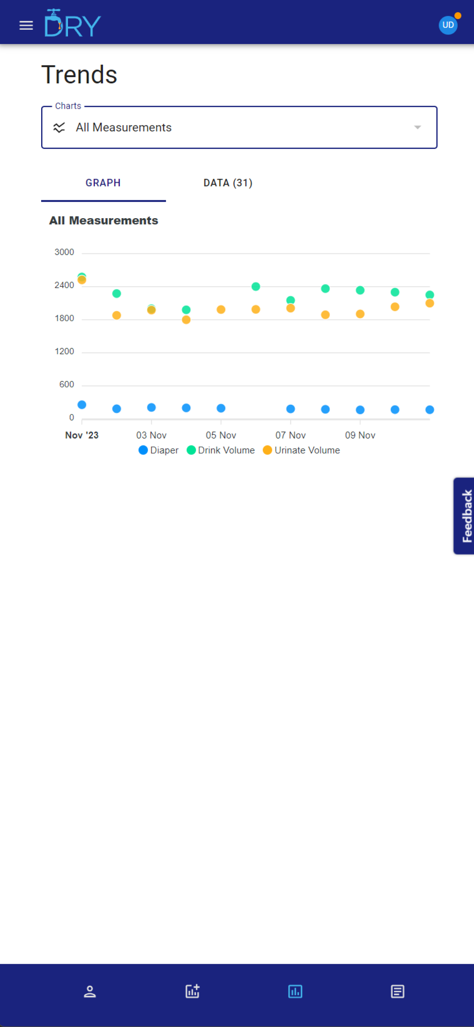The height and width of the screenshot is (1027, 474).
Task: Click the '1800' y-axis label
Action: (64, 318)
